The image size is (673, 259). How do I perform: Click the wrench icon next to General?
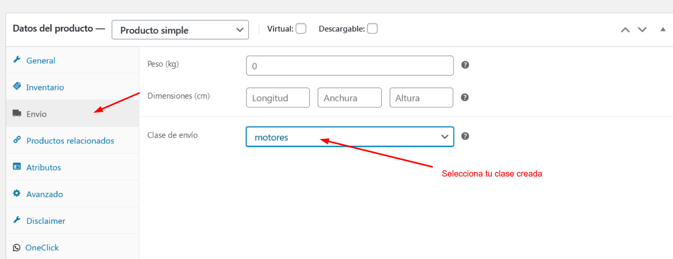point(17,60)
